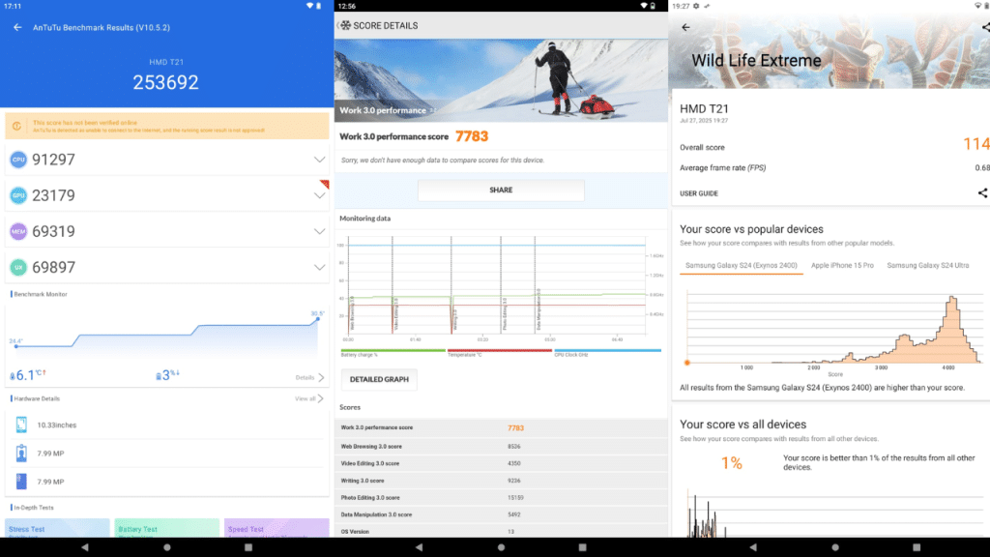Switch to Samsung Galaxy S24 Ultra tab

(x=927, y=266)
